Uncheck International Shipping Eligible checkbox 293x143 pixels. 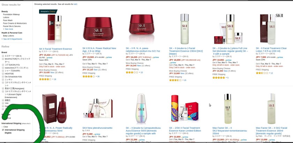[x=3, y=130]
